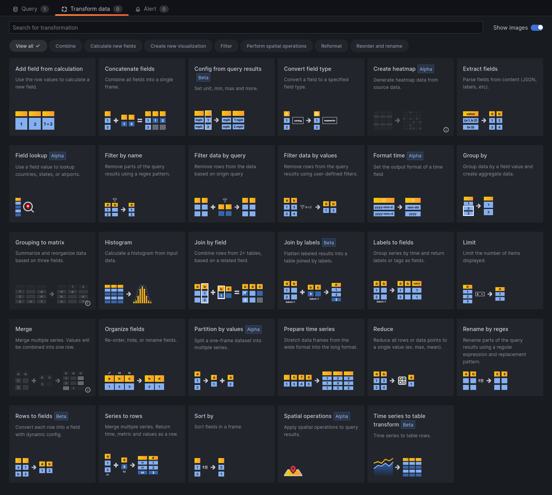Click the Histogram bell-curve illustration
Image resolution: width=552 pixels, height=495 pixels.
142,294
